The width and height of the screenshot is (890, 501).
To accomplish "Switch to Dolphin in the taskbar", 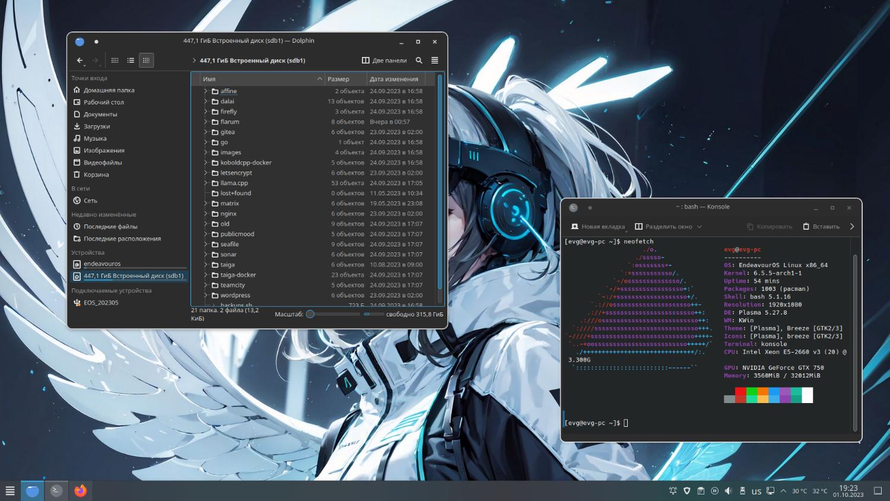I will click(x=33, y=491).
